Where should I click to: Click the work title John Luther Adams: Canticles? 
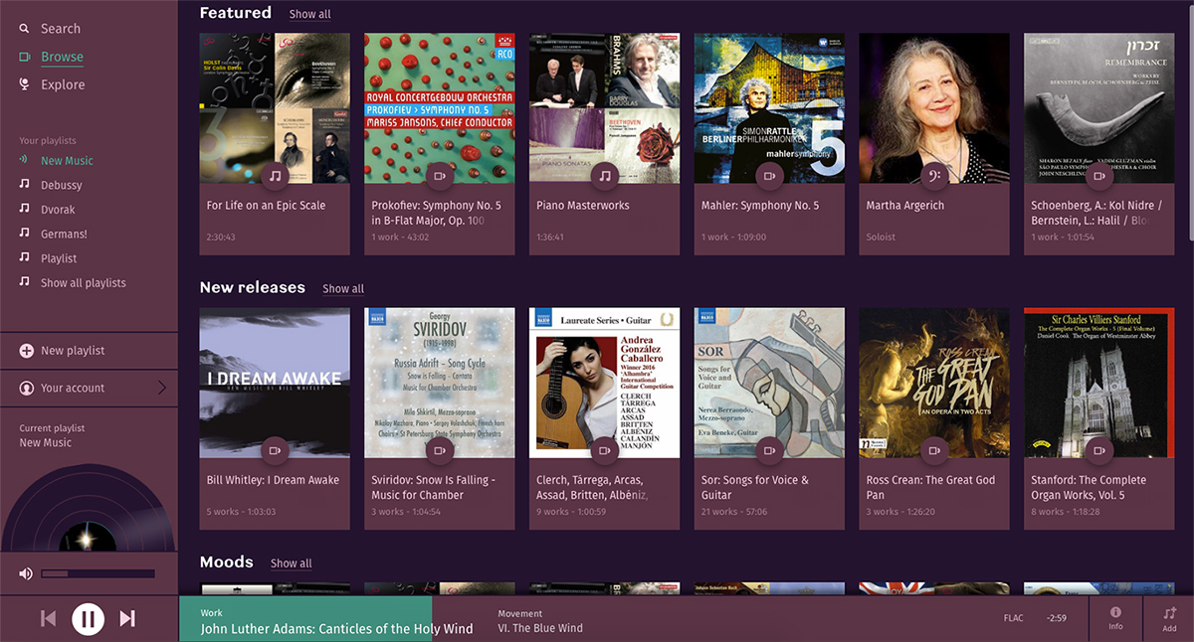337,628
